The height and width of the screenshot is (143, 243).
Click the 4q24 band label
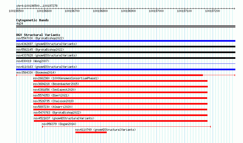click(x=20, y=23)
